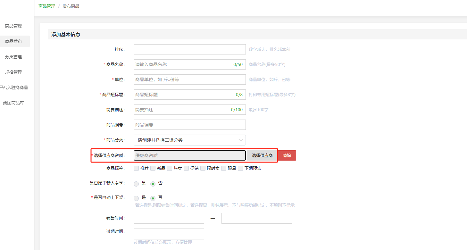This screenshot has height=250, width=467.
Task: Check the 推荐 product tag checkbox
Action: coord(136,168)
